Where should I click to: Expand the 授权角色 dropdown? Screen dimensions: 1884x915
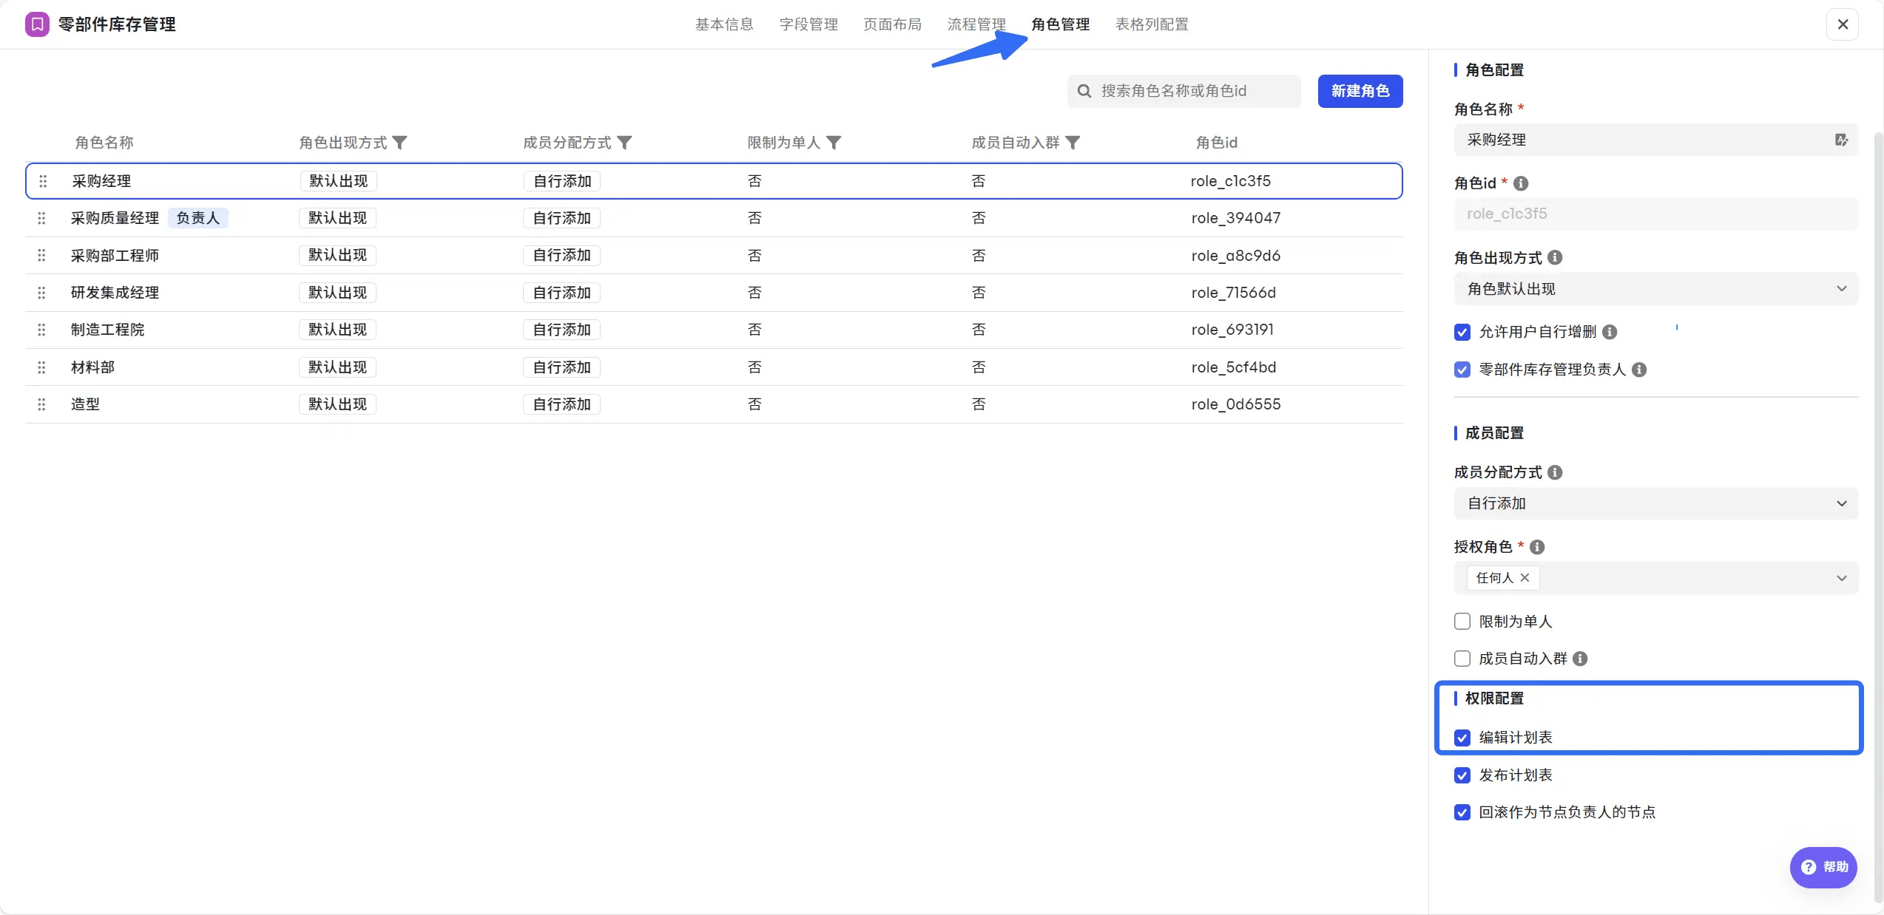1656,578
